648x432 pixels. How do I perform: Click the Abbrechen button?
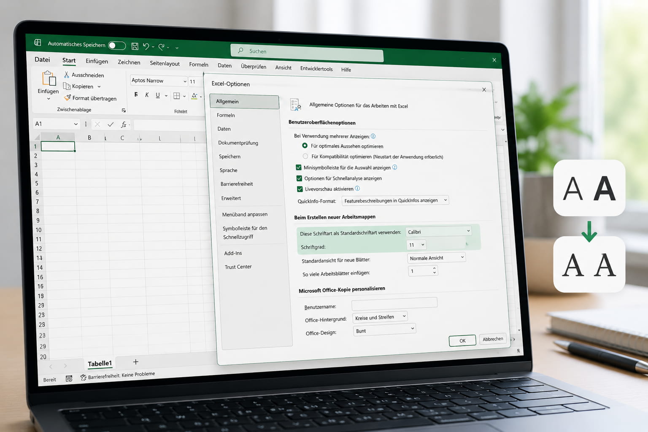coord(493,339)
